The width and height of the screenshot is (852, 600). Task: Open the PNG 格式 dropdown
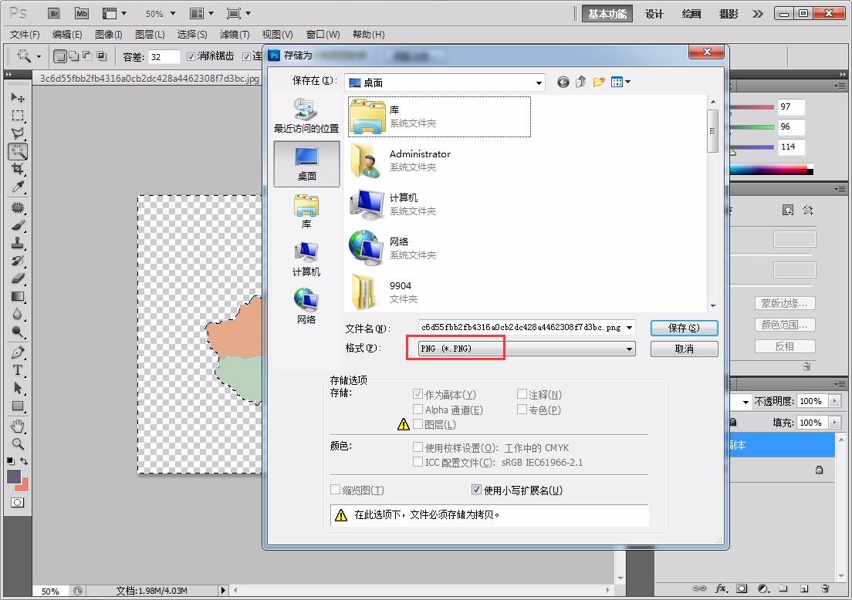(x=629, y=349)
